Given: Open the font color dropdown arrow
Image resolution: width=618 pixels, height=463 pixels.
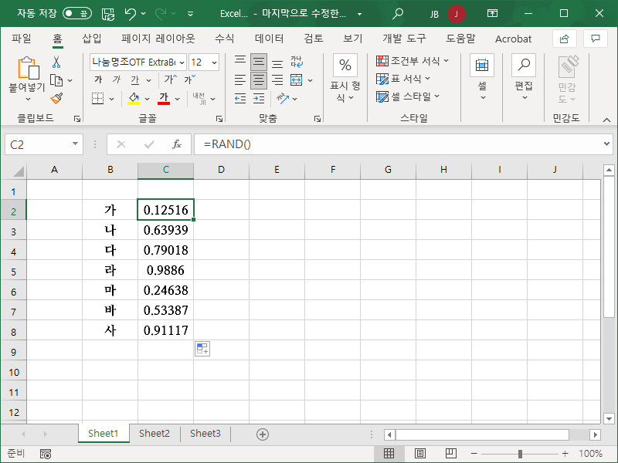Looking at the screenshot, I should coord(178,99).
